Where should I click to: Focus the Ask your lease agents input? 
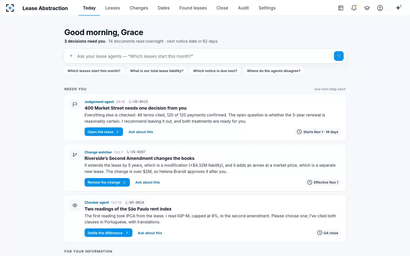[203, 56]
